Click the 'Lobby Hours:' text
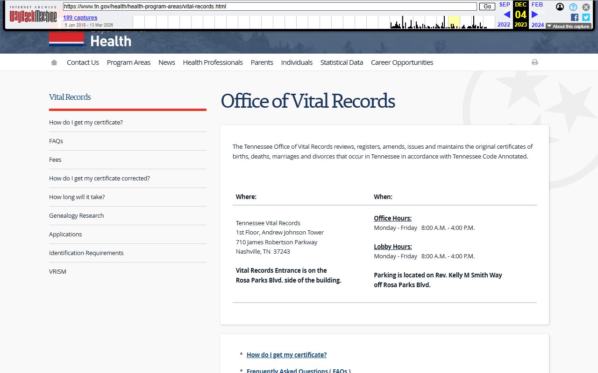The height and width of the screenshot is (373, 598). 393,247
